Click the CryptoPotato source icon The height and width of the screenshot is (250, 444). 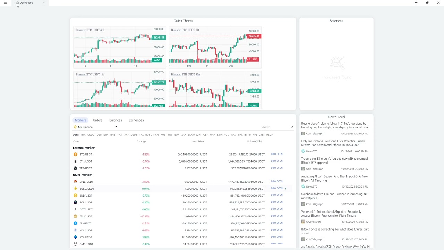(303, 222)
